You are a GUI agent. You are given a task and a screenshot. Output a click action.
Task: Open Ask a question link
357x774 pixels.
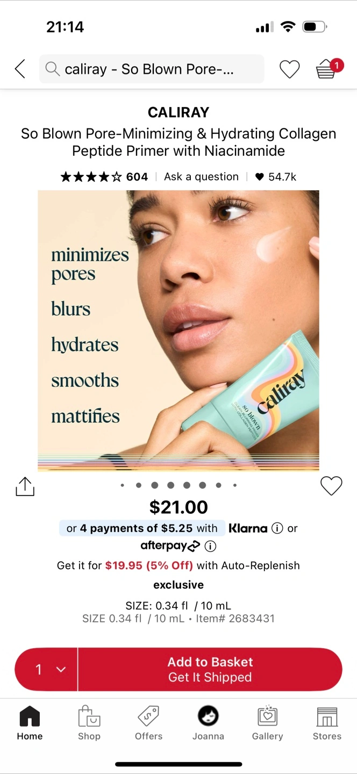[x=201, y=177]
